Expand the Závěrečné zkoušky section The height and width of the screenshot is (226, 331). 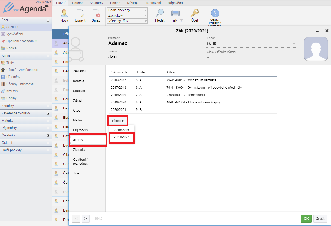[48, 113]
